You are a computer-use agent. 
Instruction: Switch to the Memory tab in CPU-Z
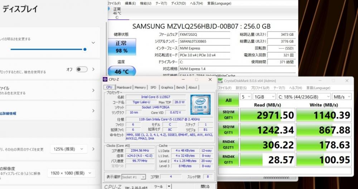(140, 87)
